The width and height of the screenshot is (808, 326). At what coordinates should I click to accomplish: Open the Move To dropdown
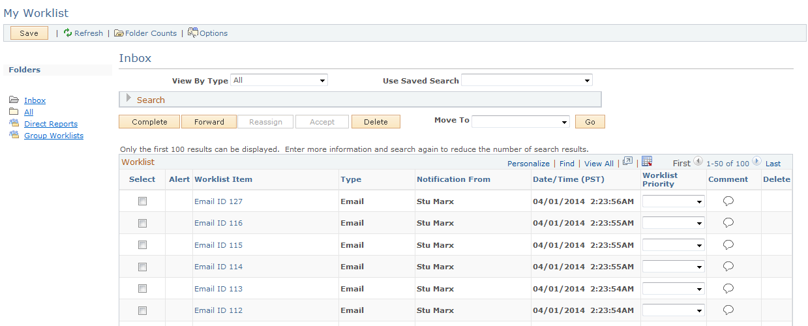coord(520,122)
